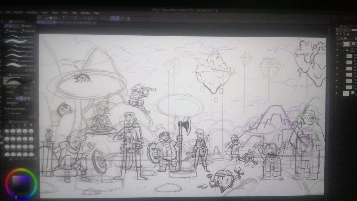Screen dimensions: 357x201
Task: Open the Animation menu
Action: tap(32, 13)
